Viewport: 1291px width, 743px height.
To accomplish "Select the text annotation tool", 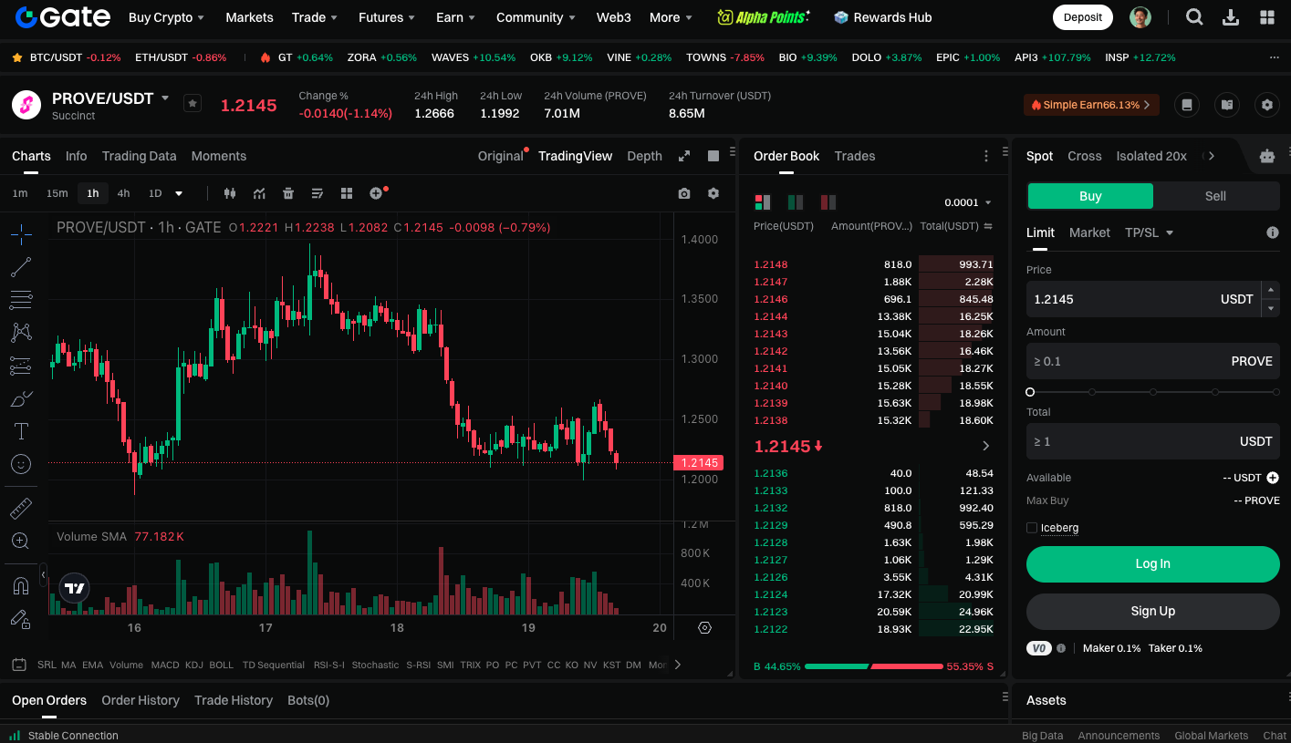I will coord(21,431).
